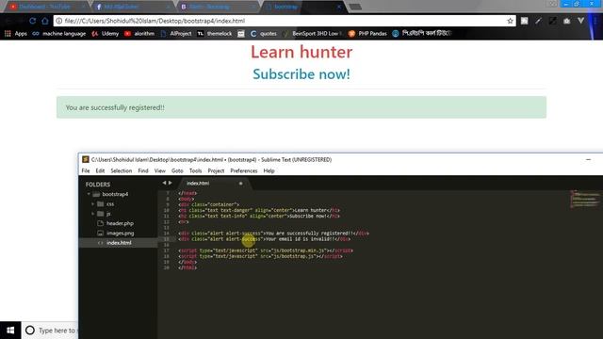Click the Learn hunter heading

(301, 52)
